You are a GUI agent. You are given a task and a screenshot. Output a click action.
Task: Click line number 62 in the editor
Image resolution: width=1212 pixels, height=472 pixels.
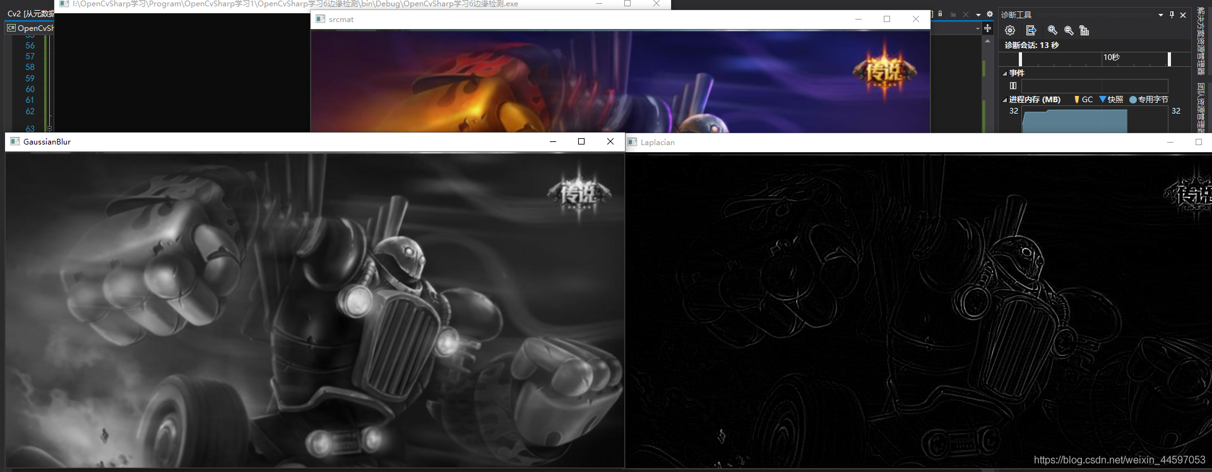(x=30, y=111)
